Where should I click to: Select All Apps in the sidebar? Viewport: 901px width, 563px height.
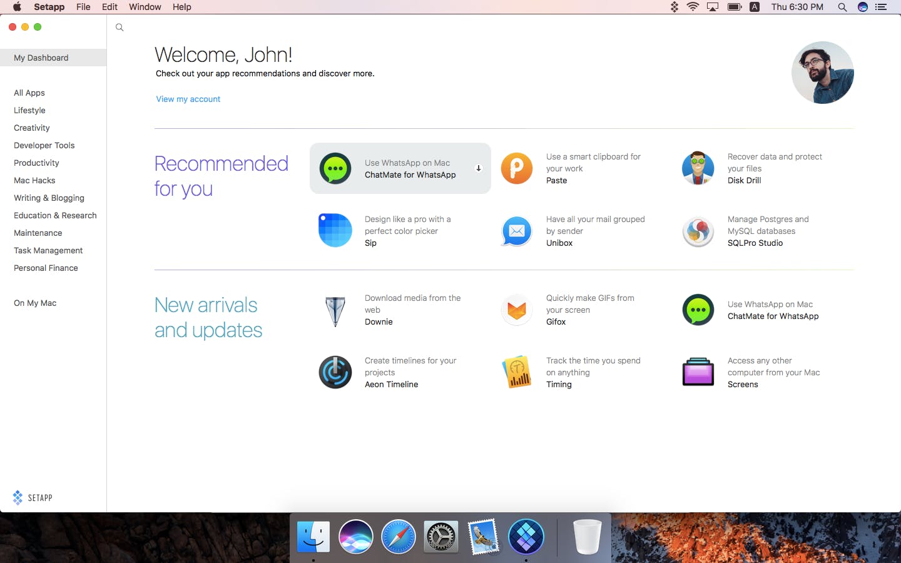[x=29, y=93]
